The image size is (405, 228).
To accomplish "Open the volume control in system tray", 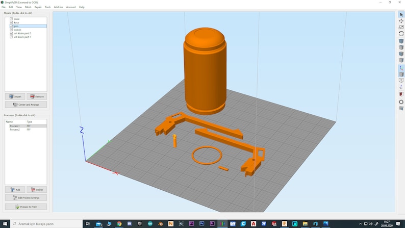I will pyautogui.click(x=371, y=224).
